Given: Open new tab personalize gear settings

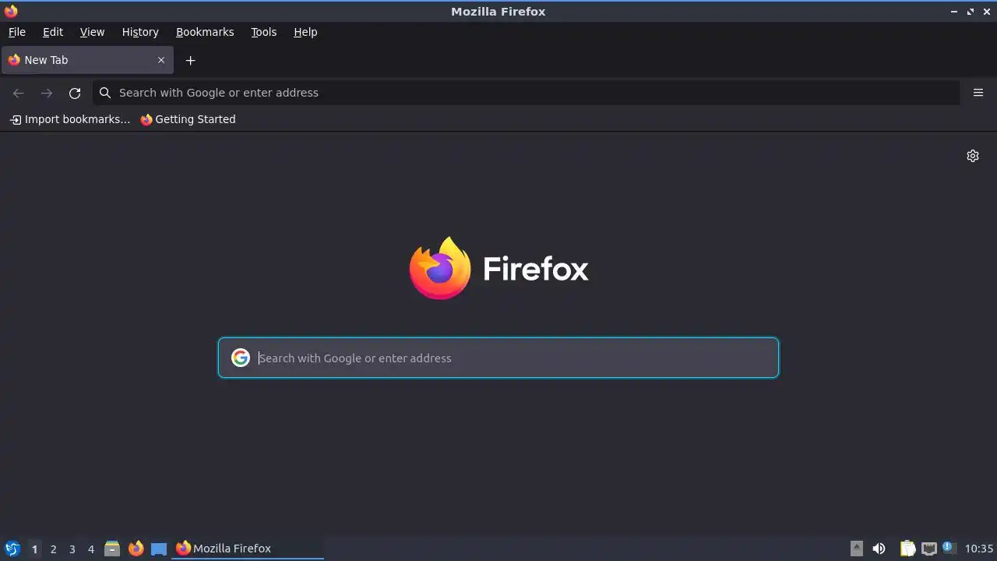Looking at the screenshot, I should 973,156.
